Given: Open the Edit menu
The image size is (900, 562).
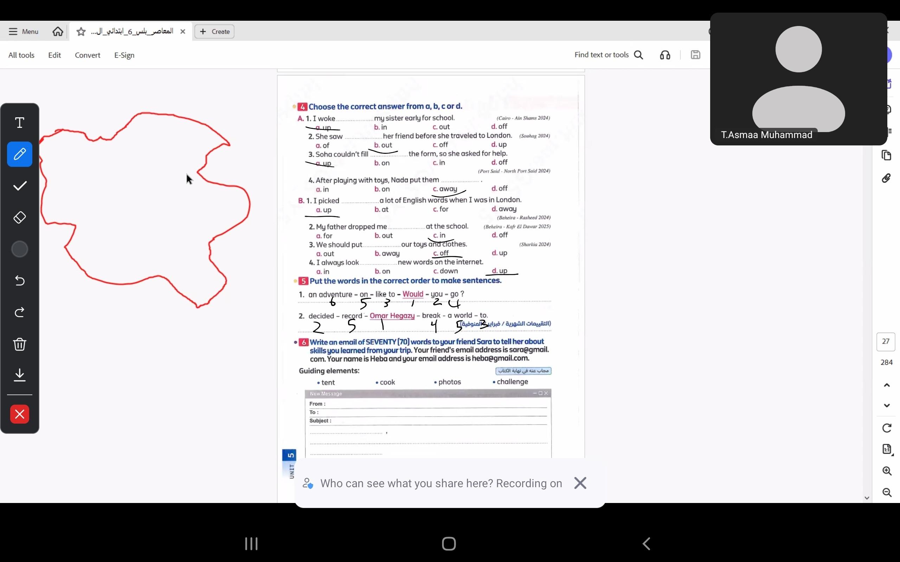Looking at the screenshot, I should (54, 55).
